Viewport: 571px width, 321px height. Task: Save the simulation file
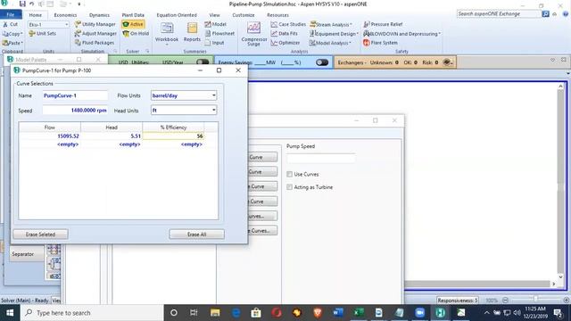point(22,4)
